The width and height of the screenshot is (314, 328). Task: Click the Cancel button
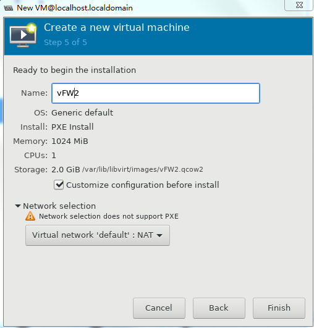coord(159,308)
